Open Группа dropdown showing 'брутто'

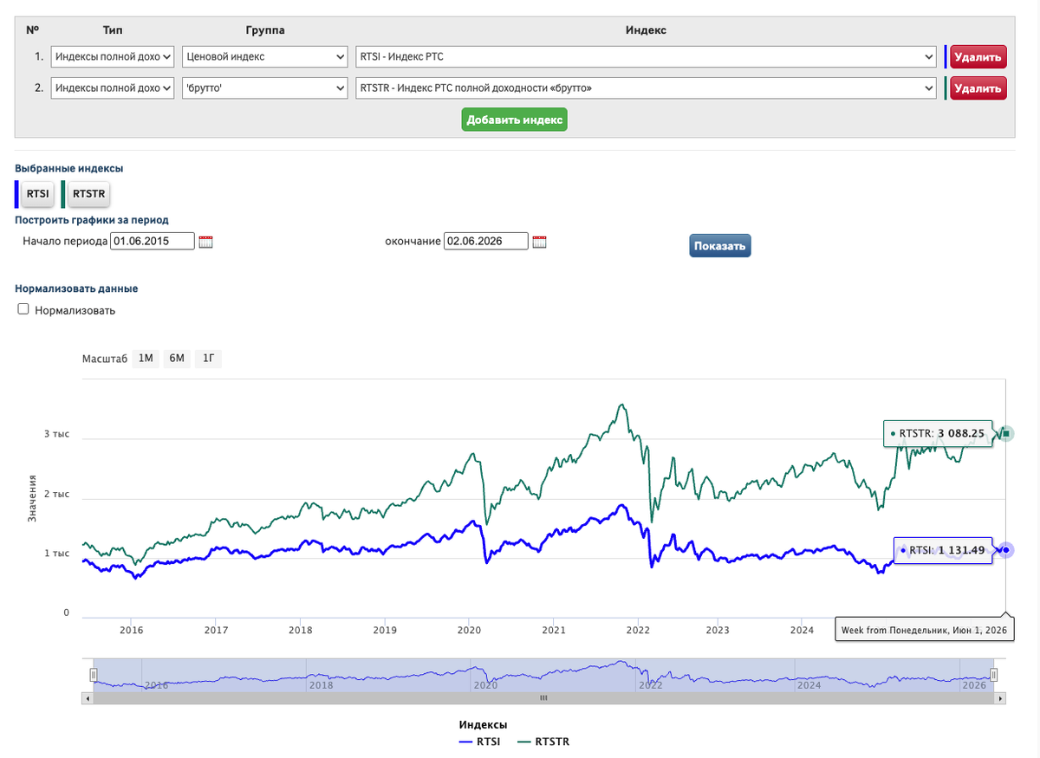tap(264, 87)
